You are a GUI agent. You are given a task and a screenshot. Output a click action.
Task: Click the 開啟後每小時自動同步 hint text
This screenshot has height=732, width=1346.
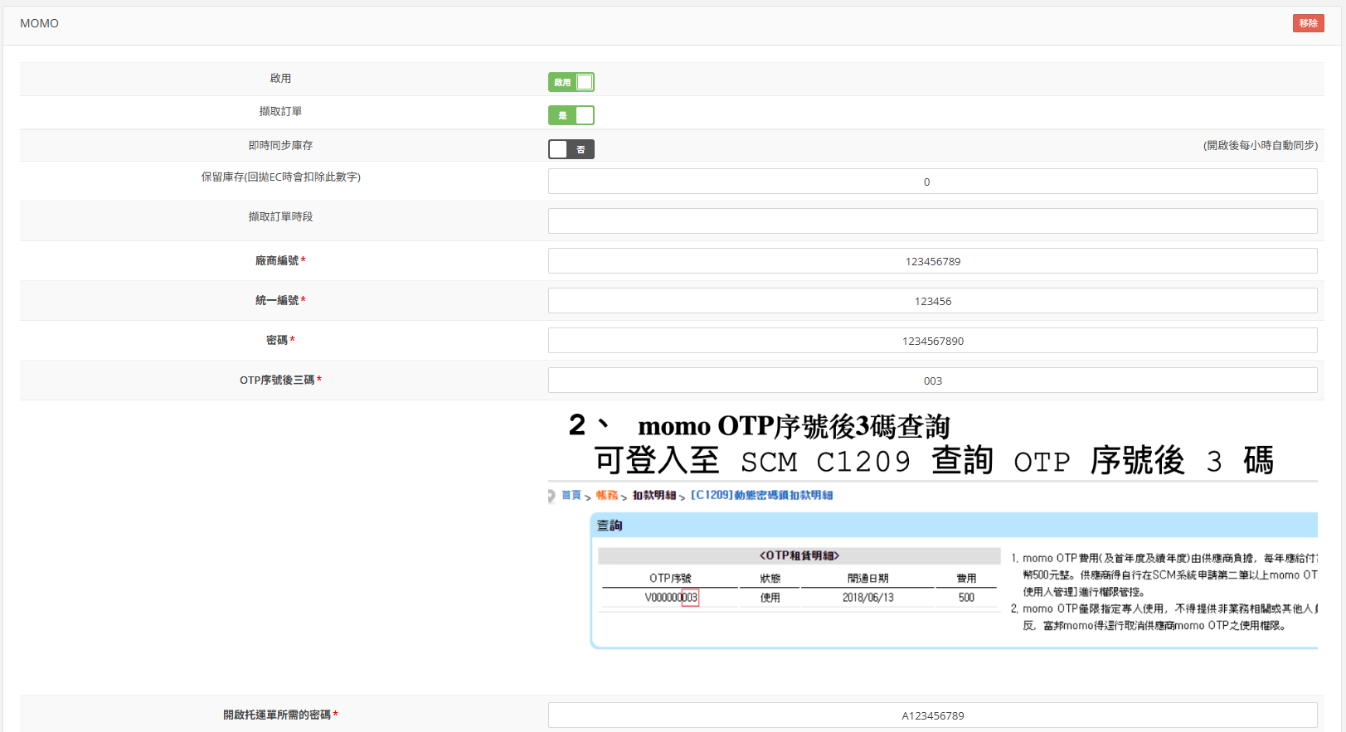(x=1260, y=145)
